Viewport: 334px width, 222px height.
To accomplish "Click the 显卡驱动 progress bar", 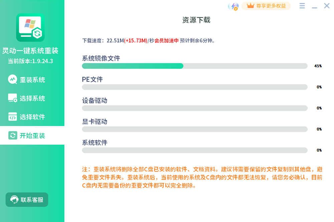I will [x=195, y=129].
